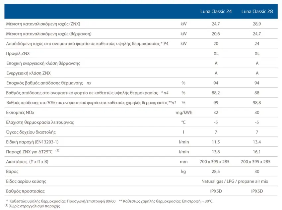Image resolution: width=282 pixels, height=210 pixels.
Task: Select the 98,8 efficiency value
Action: point(257,103)
